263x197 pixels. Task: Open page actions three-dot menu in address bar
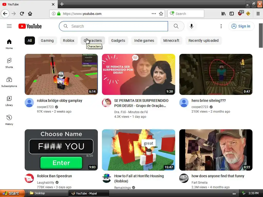(154, 14)
